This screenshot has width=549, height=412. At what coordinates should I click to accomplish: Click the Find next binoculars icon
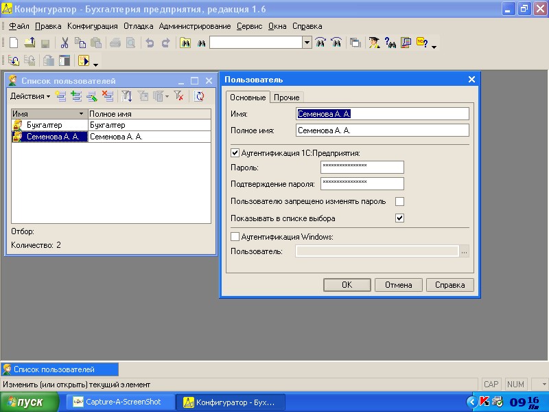[x=320, y=43]
